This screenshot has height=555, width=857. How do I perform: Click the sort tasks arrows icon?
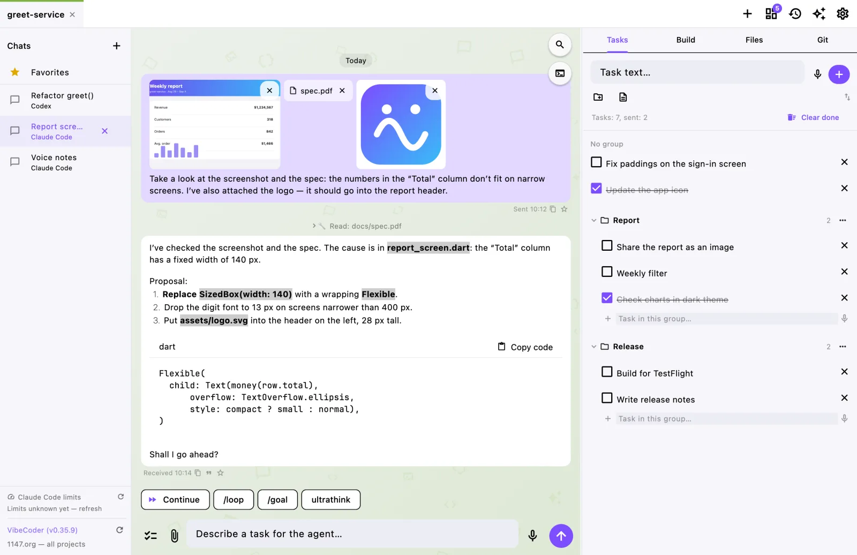click(847, 97)
